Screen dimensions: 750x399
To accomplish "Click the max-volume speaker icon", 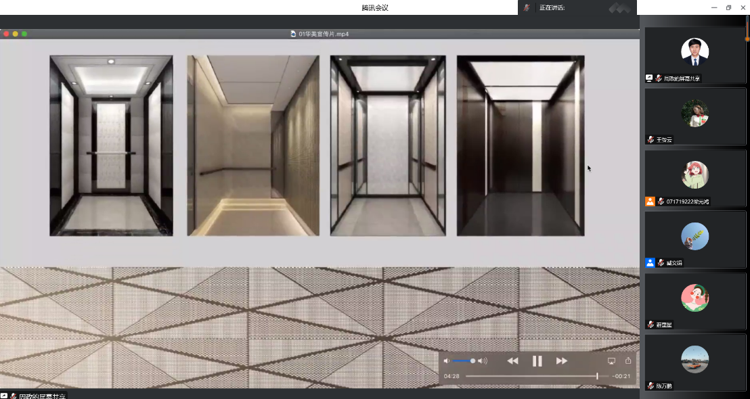I will pyautogui.click(x=483, y=361).
